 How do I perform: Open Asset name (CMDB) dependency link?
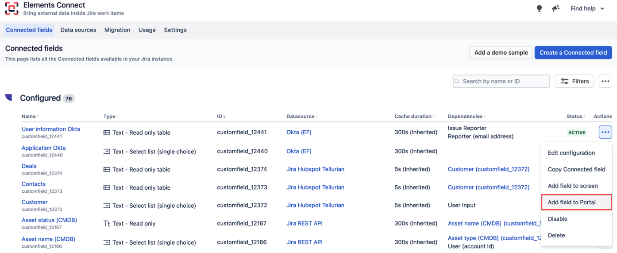coord(494,224)
